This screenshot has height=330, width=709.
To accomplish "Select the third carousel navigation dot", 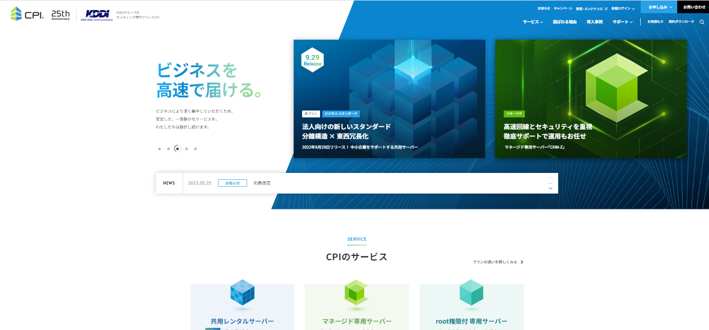I will click(x=177, y=149).
